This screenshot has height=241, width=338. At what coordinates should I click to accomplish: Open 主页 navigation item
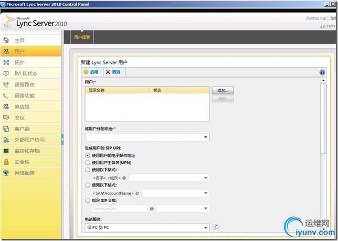coord(30,40)
